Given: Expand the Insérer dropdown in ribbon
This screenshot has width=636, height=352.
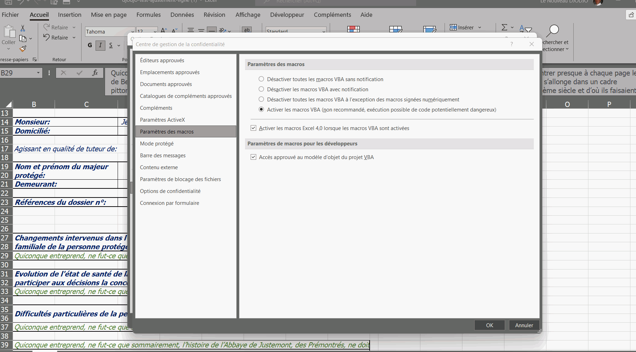Looking at the screenshot, I should 480,27.
